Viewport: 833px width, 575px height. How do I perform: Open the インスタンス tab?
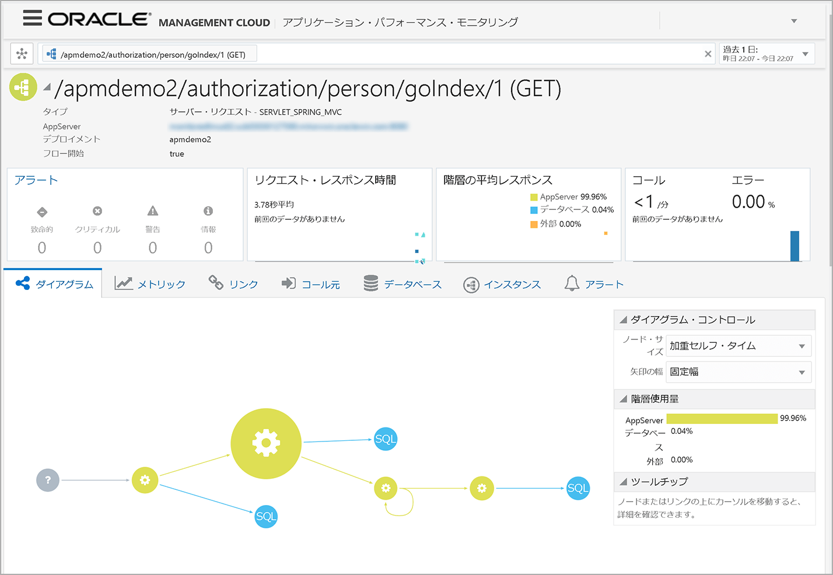tap(502, 285)
